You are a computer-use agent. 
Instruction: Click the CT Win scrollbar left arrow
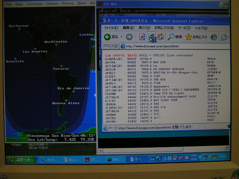(x=100, y=151)
